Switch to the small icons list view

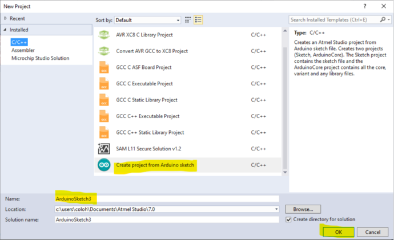[188, 20]
